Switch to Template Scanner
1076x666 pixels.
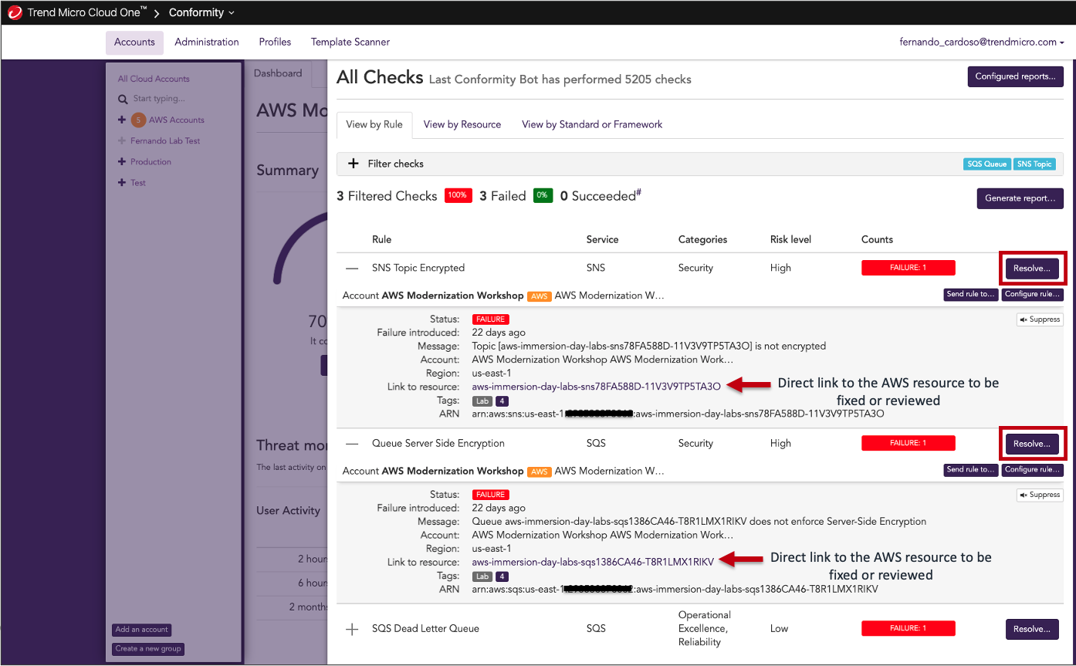click(350, 42)
